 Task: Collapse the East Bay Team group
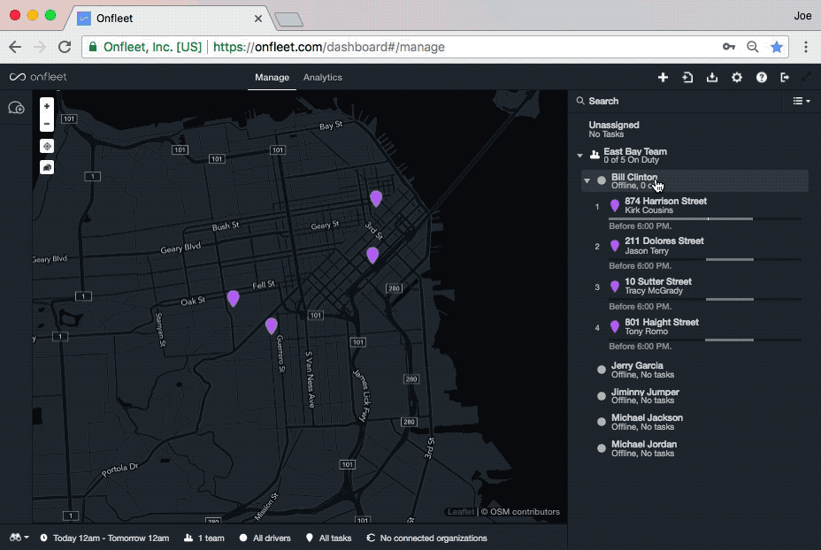click(x=580, y=156)
